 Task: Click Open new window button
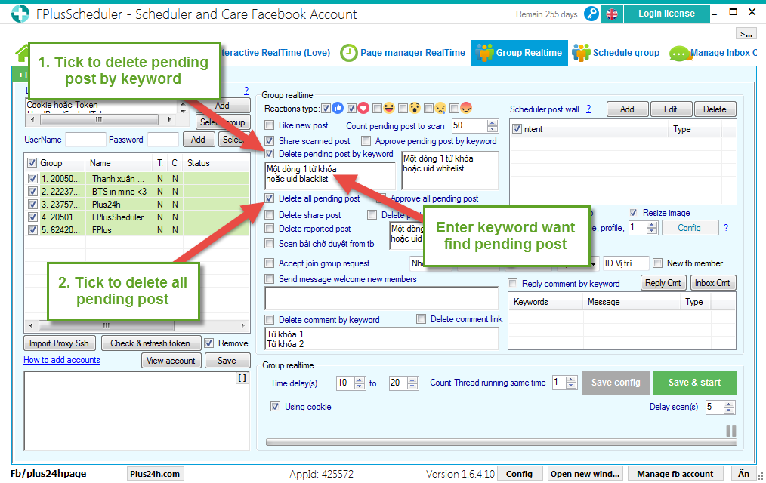[x=585, y=474]
